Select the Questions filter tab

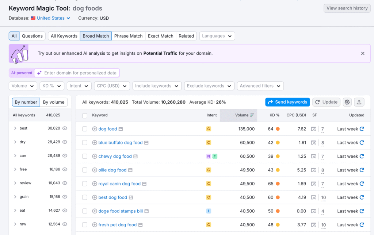[32, 36]
